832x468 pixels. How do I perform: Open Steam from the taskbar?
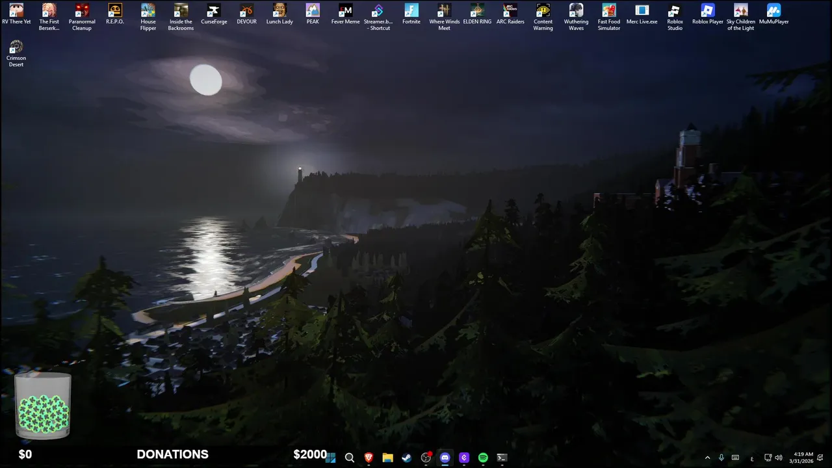click(x=407, y=458)
